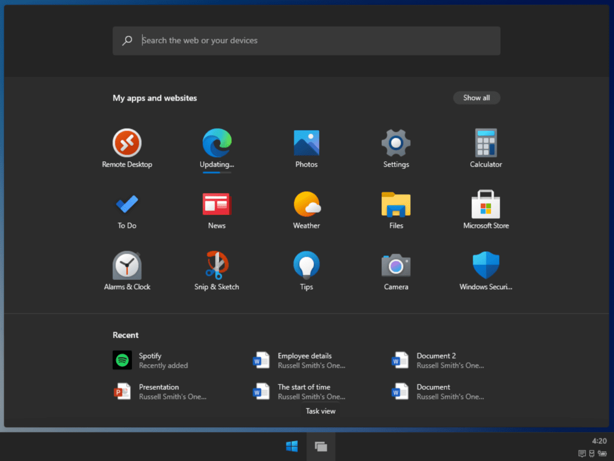Viewport: 614px width, 461px height.
Task: Click the battery icon in system tray
Action: coord(602,453)
